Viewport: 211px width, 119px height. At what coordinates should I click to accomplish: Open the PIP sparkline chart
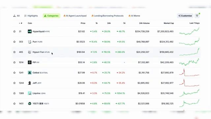pyautogui.click(x=189, y=62)
